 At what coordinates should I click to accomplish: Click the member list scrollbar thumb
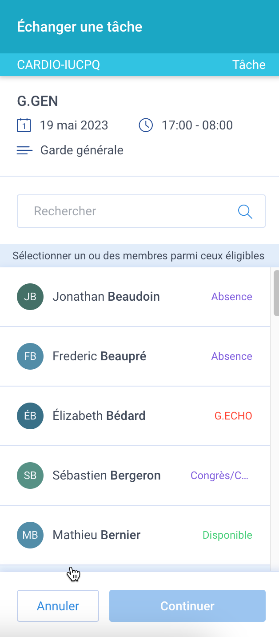pos(276,293)
